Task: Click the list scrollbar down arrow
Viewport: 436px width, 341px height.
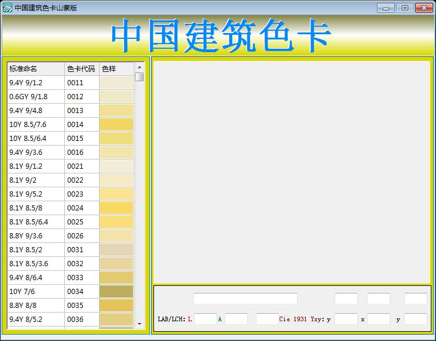Action: 140,324
